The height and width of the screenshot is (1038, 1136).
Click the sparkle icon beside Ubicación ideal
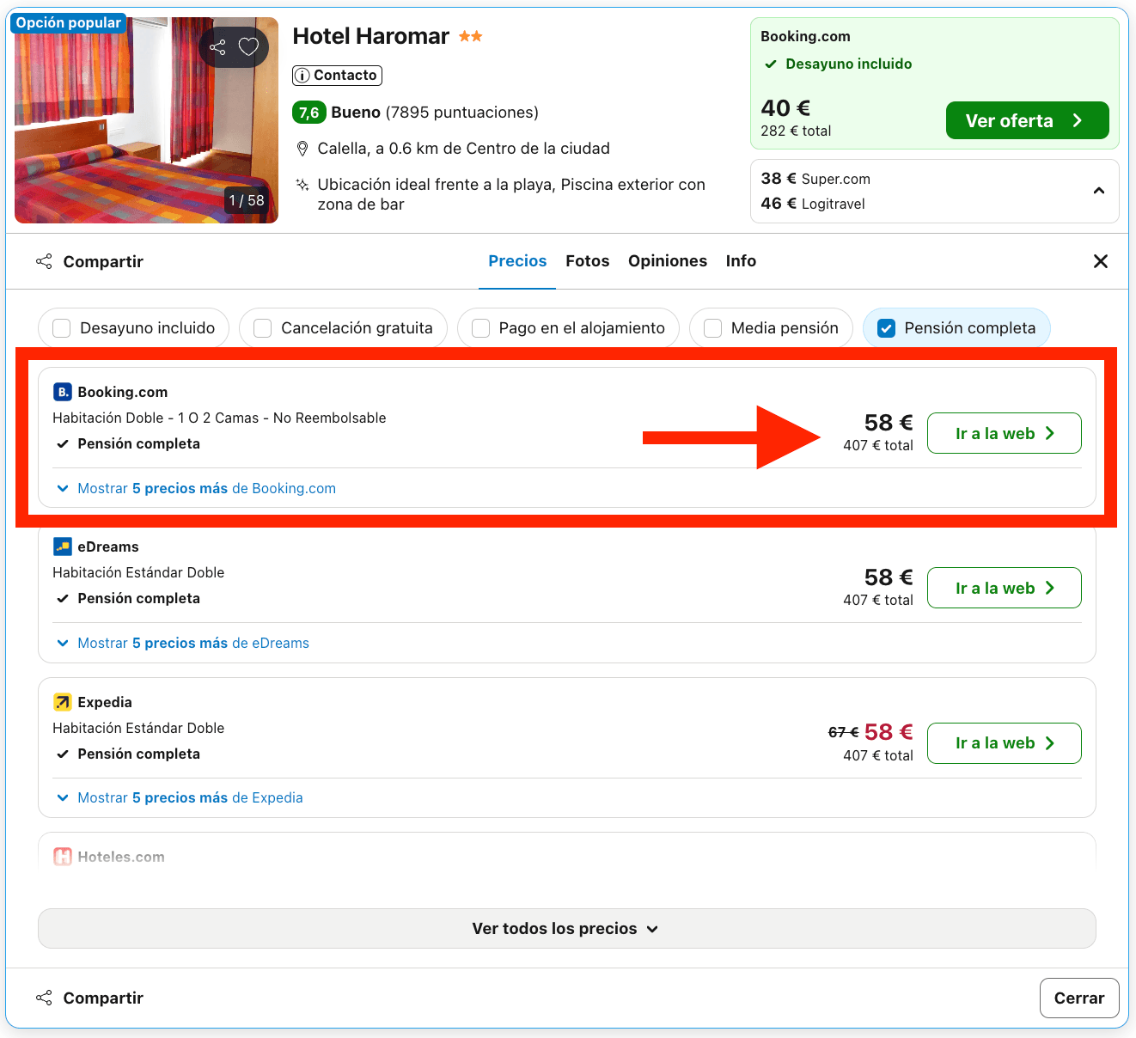302,185
